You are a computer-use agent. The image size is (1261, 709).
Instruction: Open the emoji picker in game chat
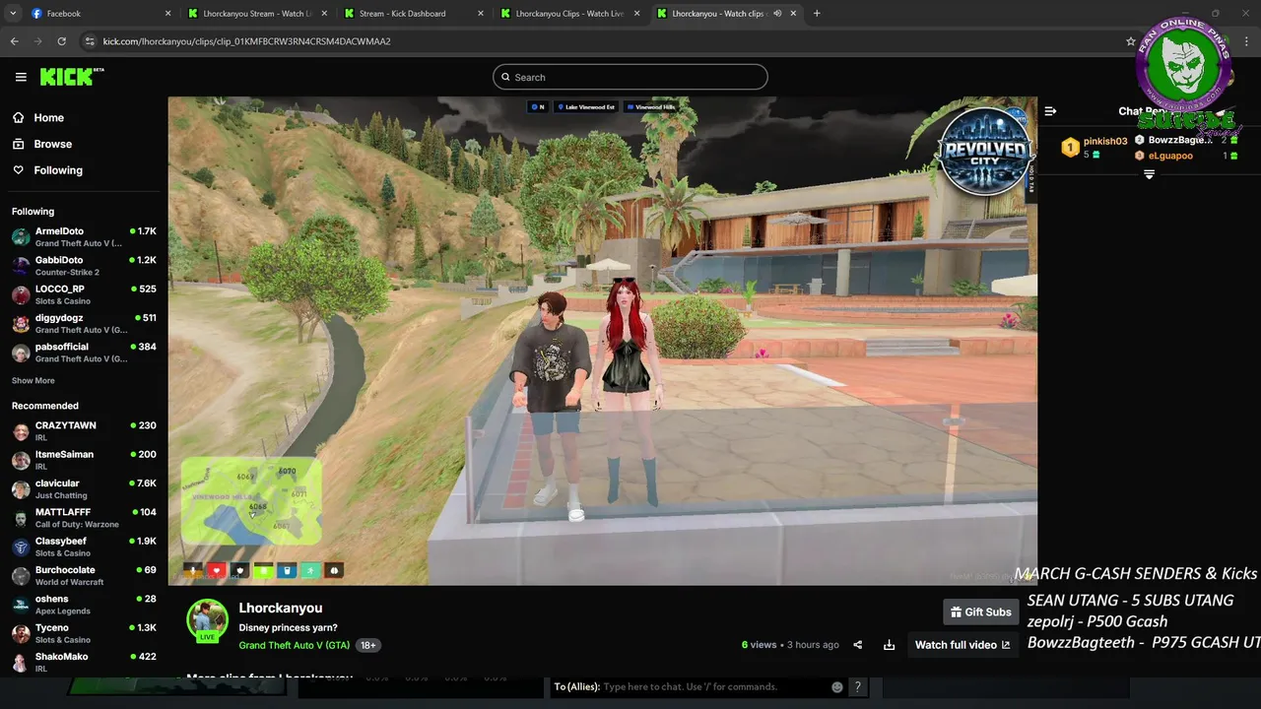coord(837,687)
